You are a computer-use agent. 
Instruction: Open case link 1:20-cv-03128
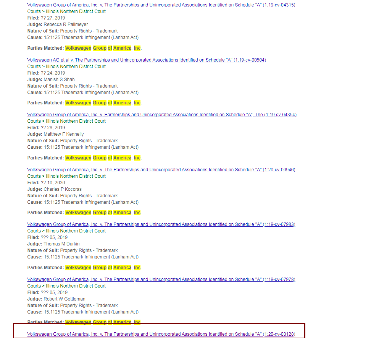pos(161,334)
